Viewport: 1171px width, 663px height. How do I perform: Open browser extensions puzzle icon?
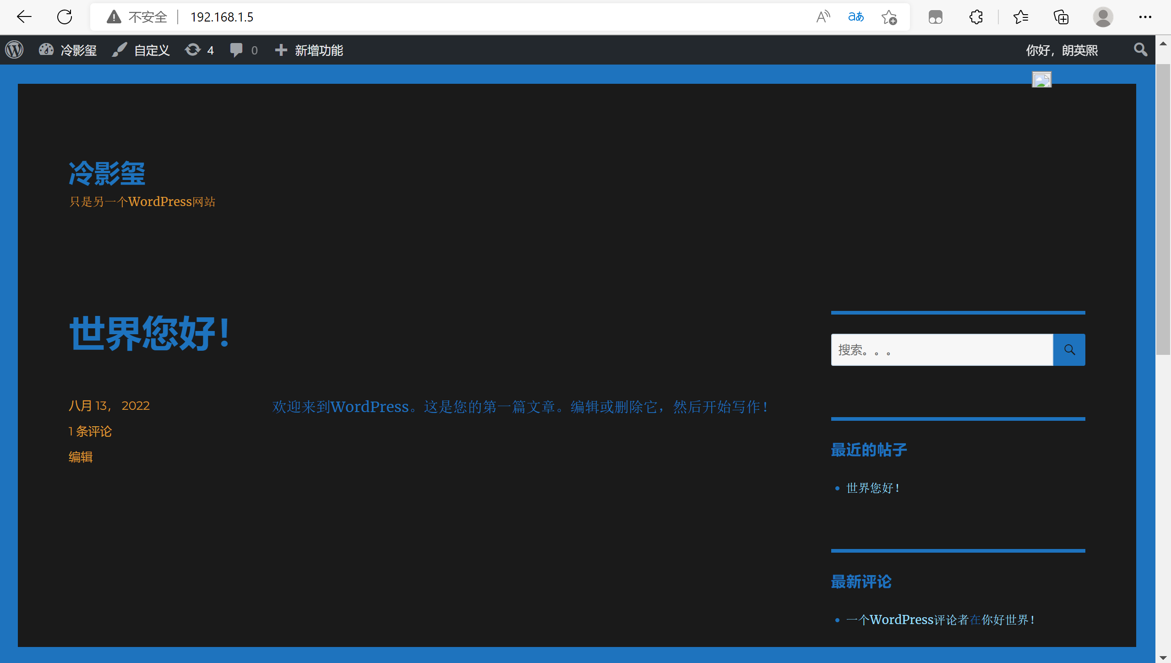[x=976, y=17]
